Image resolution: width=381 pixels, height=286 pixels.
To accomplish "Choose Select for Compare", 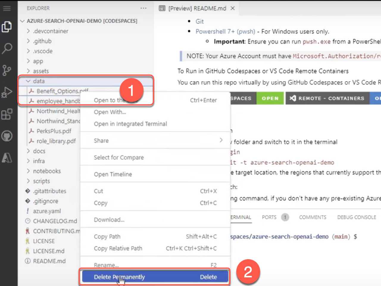I will coord(155,157).
